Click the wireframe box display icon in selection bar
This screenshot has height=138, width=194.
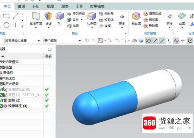tap(134, 41)
